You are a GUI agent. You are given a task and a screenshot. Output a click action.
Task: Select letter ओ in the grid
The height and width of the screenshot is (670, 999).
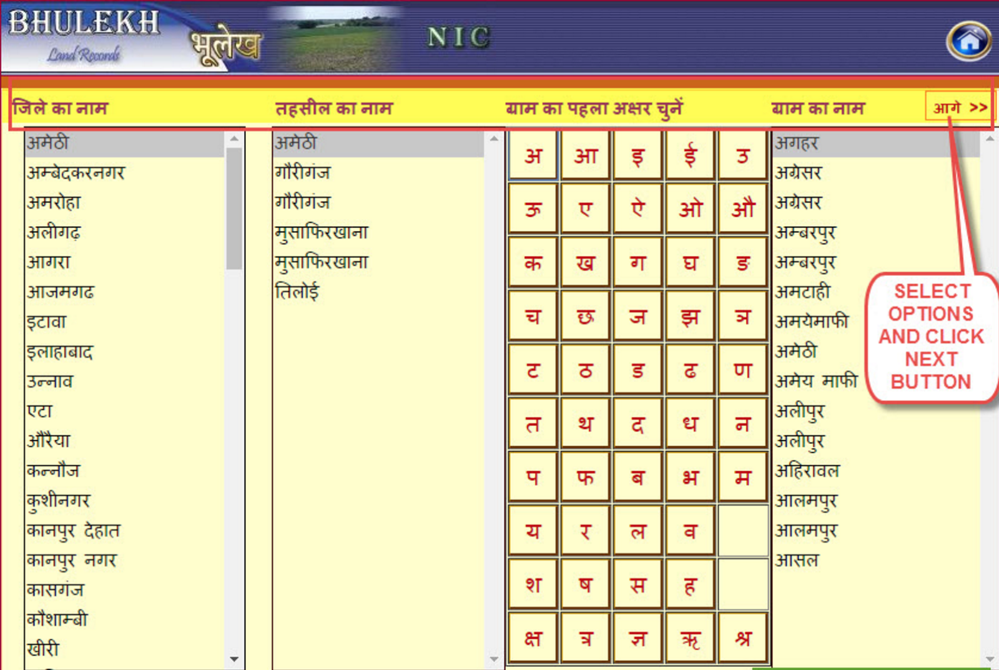(690, 209)
